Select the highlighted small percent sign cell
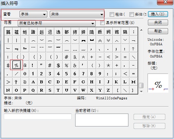 point(16,65)
